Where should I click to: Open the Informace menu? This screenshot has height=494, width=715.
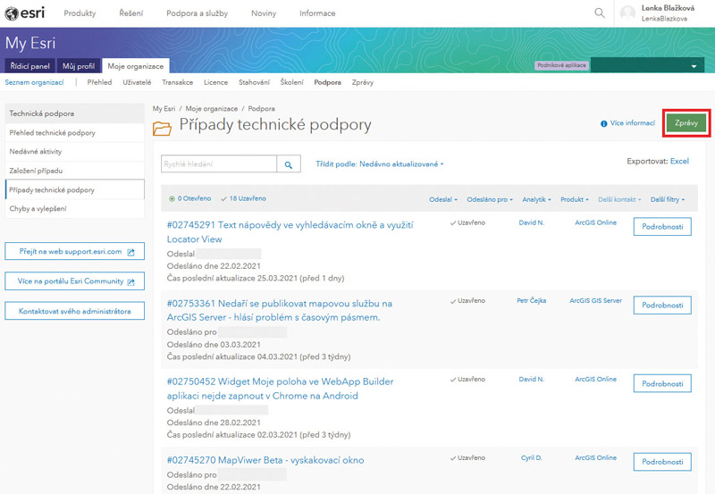coord(317,13)
